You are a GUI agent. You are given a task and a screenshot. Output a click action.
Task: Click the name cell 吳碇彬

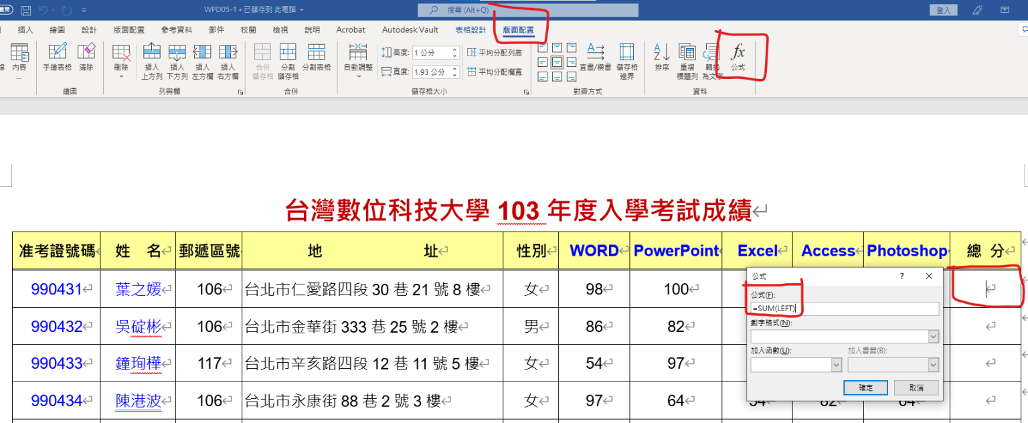point(138,327)
